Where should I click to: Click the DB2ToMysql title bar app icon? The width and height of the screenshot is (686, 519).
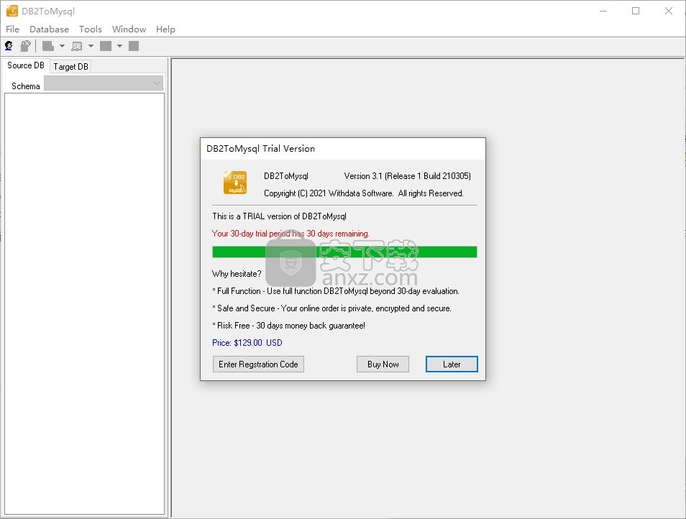point(12,11)
